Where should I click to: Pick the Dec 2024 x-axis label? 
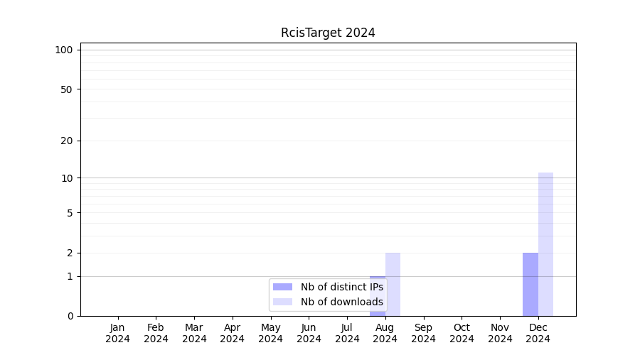[538, 333]
